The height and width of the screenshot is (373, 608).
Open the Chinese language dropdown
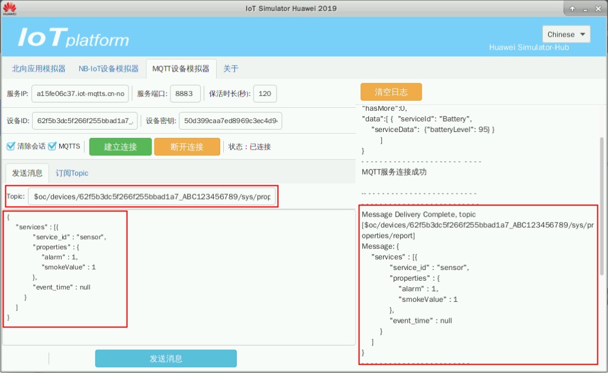566,34
